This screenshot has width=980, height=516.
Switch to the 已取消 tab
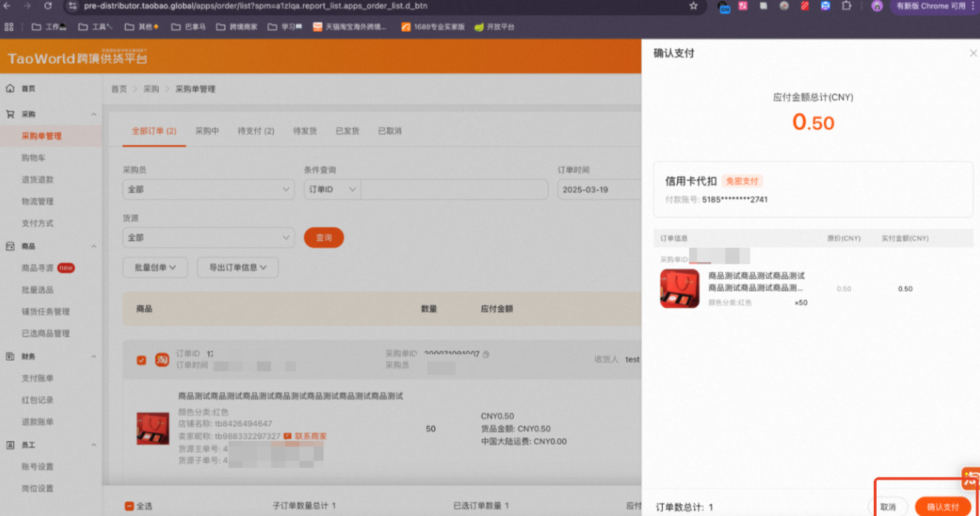tap(390, 131)
